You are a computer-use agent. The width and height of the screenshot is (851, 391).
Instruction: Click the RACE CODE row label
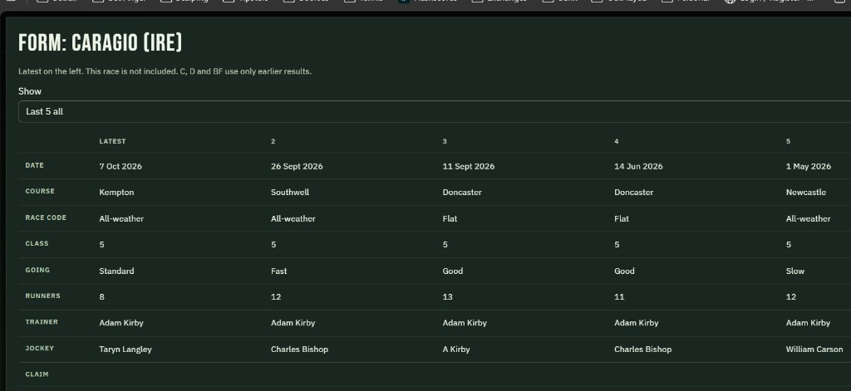[46, 218]
